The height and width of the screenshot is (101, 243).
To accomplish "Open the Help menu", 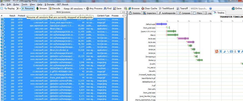I will click(x=40, y=5).
